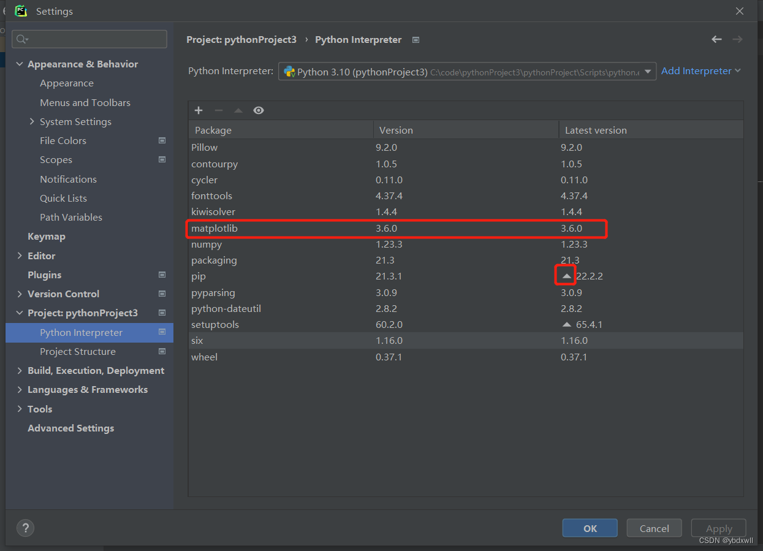Upgrade pip using its upgrade arrow
Viewport: 763px width, 551px height.
pos(565,276)
